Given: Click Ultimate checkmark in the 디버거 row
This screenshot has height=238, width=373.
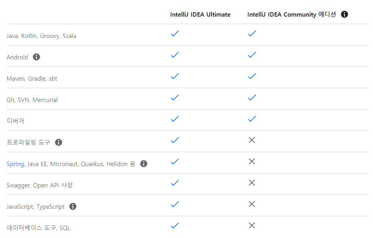Looking at the screenshot, I should tap(175, 119).
